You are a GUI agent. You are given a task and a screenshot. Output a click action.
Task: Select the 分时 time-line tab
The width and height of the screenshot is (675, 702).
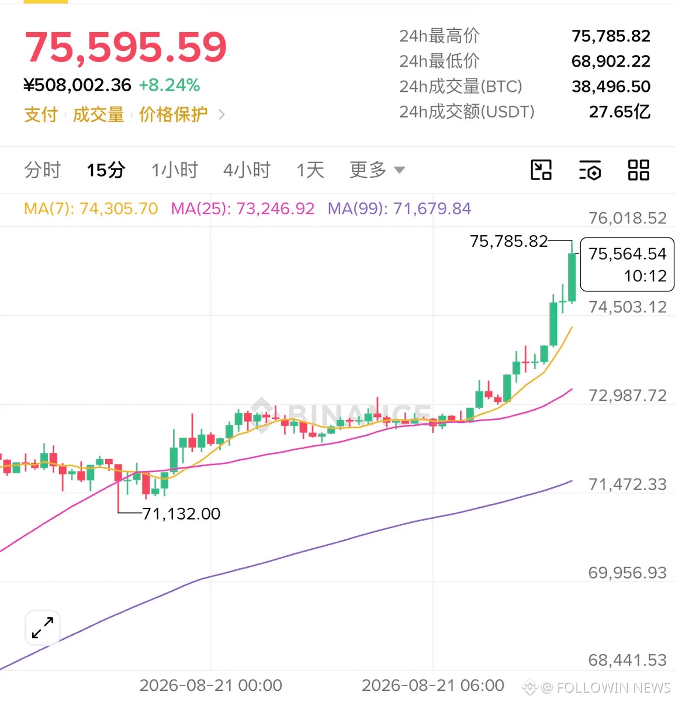(43, 170)
